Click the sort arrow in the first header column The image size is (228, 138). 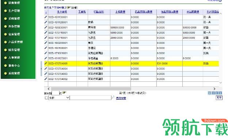46,12
